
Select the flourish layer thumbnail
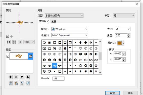point(19,56)
